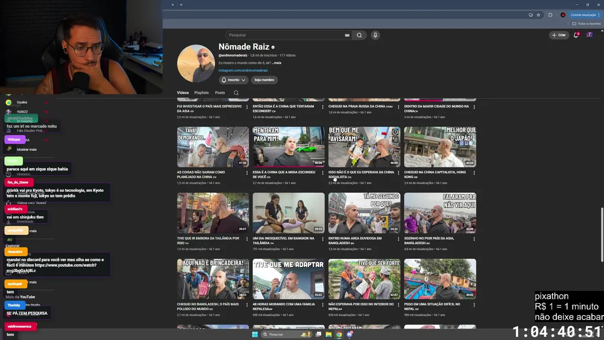Viewport: 604px width, 340px height.
Task: Open Chrome 'Concluir atualização' menu
Action: coord(586,15)
